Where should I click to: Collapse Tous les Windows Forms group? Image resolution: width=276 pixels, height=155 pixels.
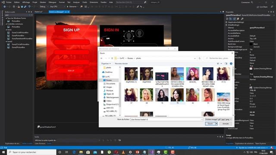point(6,18)
